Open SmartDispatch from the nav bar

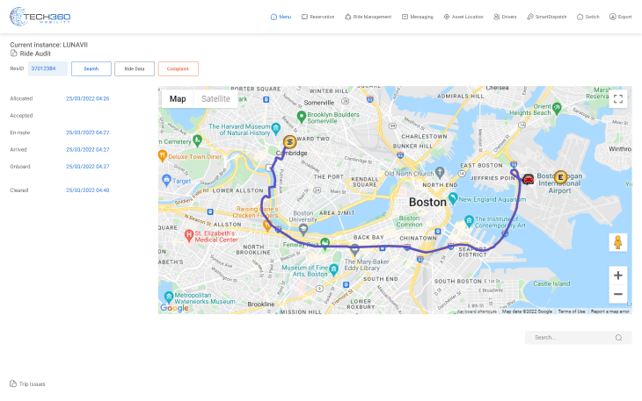(547, 17)
